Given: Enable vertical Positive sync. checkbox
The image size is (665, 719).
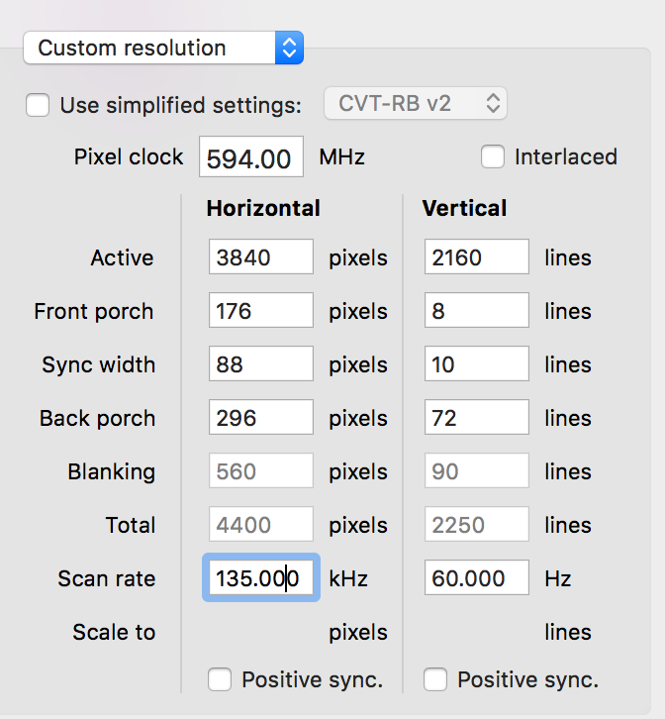Looking at the screenshot, I should coord(435,679).
